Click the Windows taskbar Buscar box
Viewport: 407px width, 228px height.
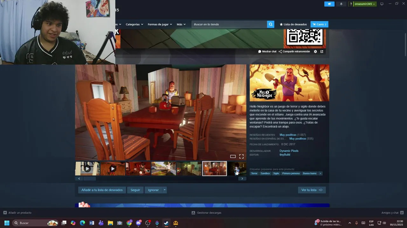[x=36, y=223]
